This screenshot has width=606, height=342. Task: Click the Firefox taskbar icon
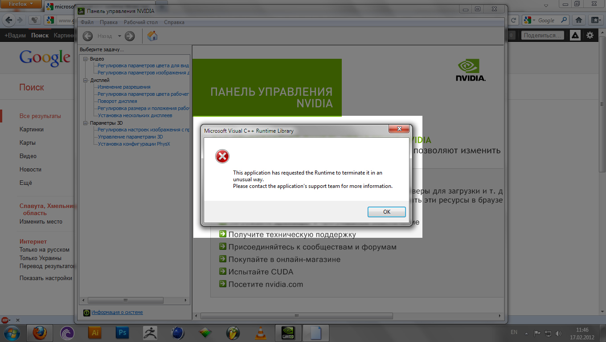[41, 333]
